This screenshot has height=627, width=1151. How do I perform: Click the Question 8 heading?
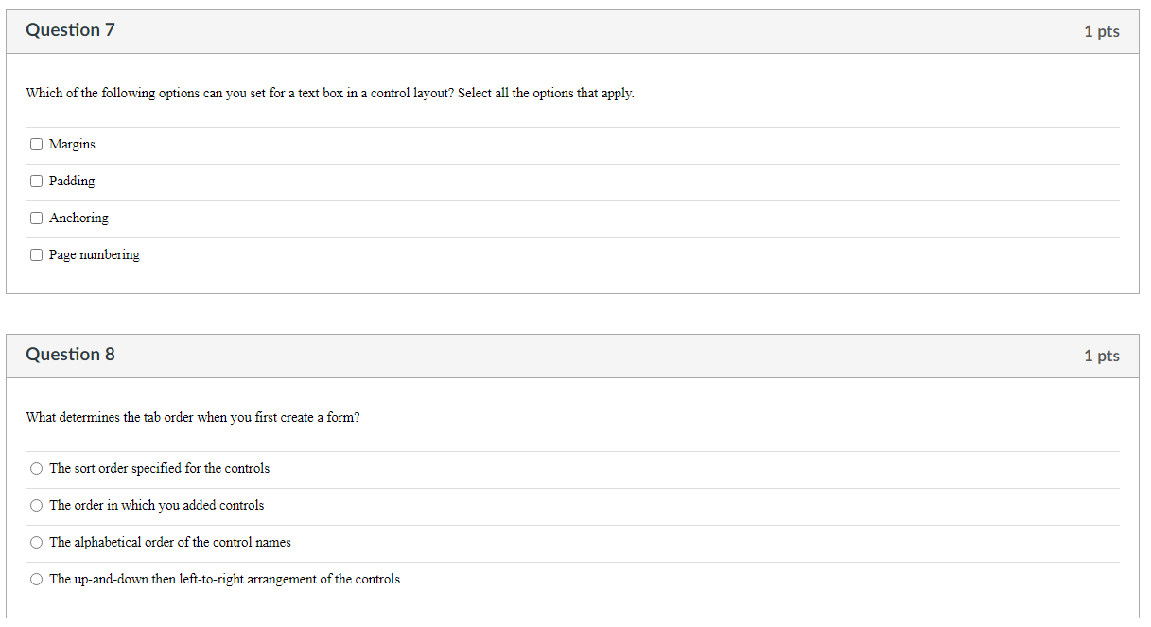(x=70, y=355)
